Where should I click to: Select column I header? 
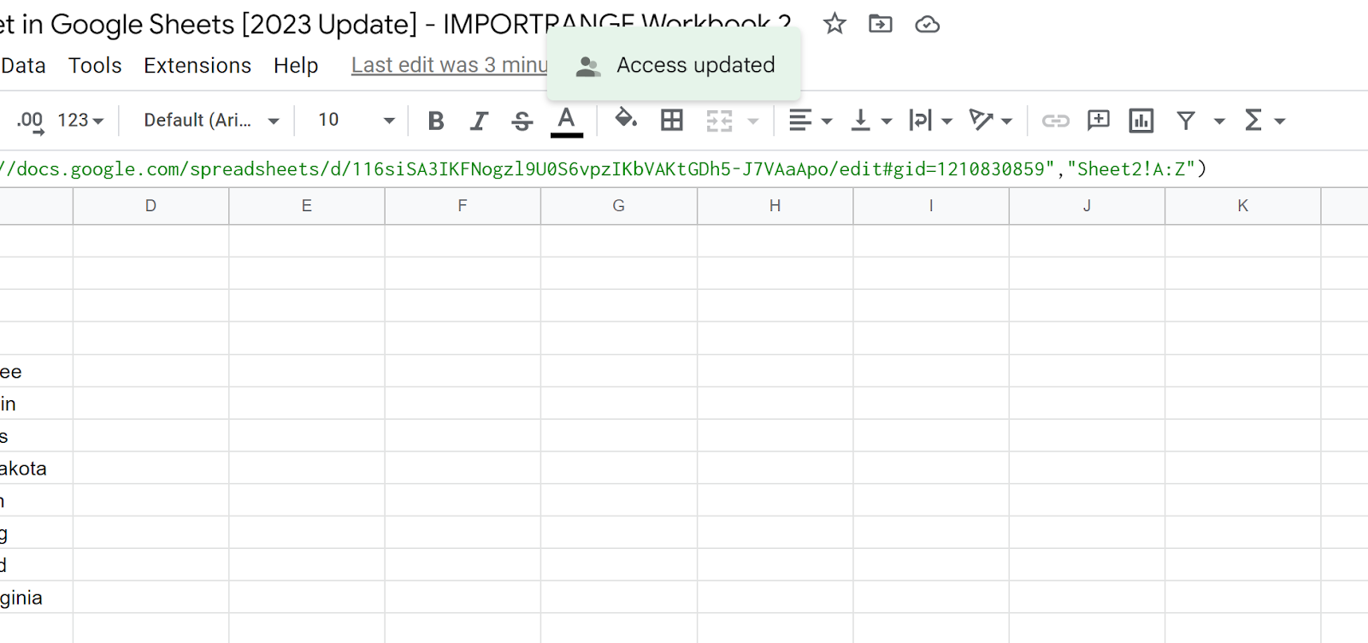931,205
